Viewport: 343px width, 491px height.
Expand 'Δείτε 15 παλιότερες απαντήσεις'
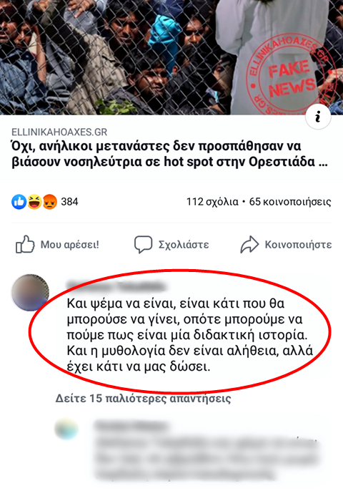pyautogui.click(x=143, y=398)
